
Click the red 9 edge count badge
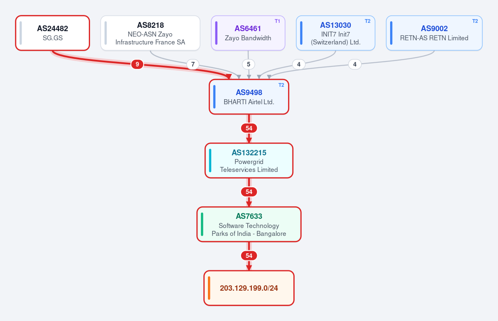(x=137, y=64)
